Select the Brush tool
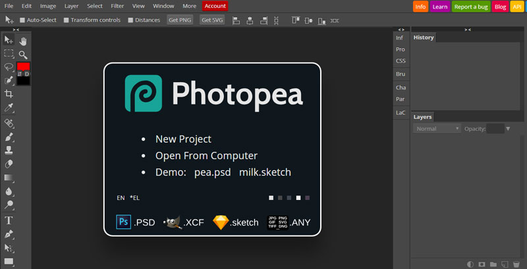 point(9,137)
